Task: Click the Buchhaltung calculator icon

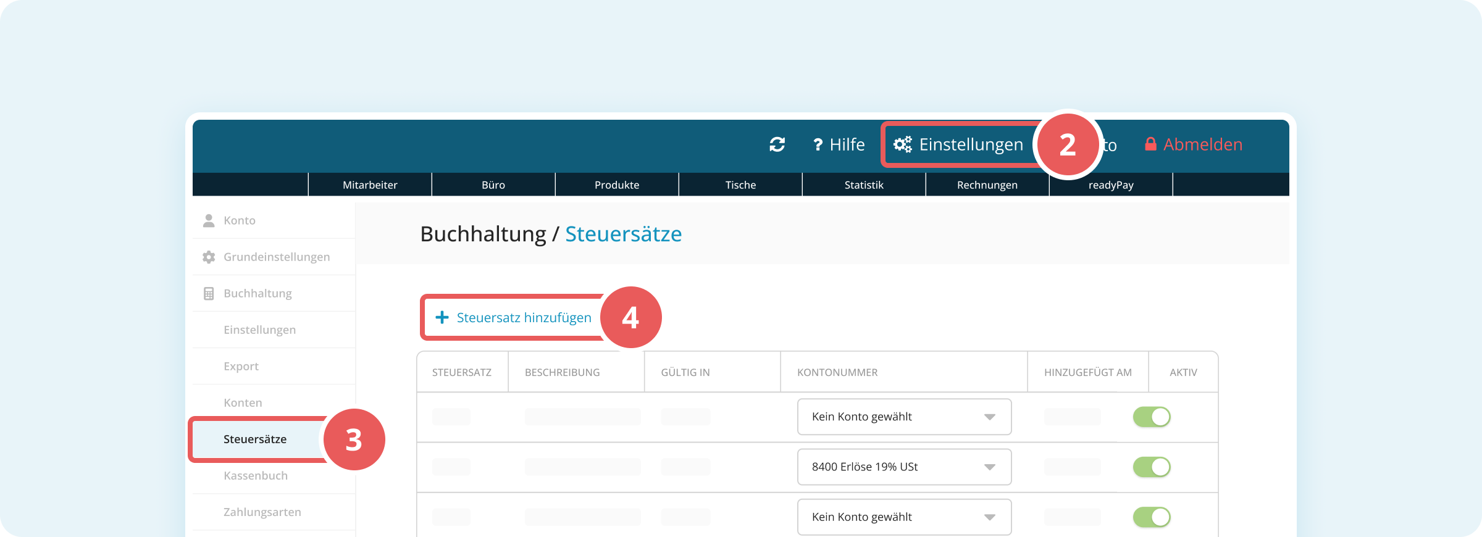Action: [x=209, y=293]
